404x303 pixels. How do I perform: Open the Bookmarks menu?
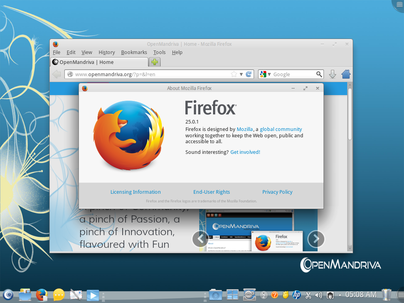coord(134,52)
